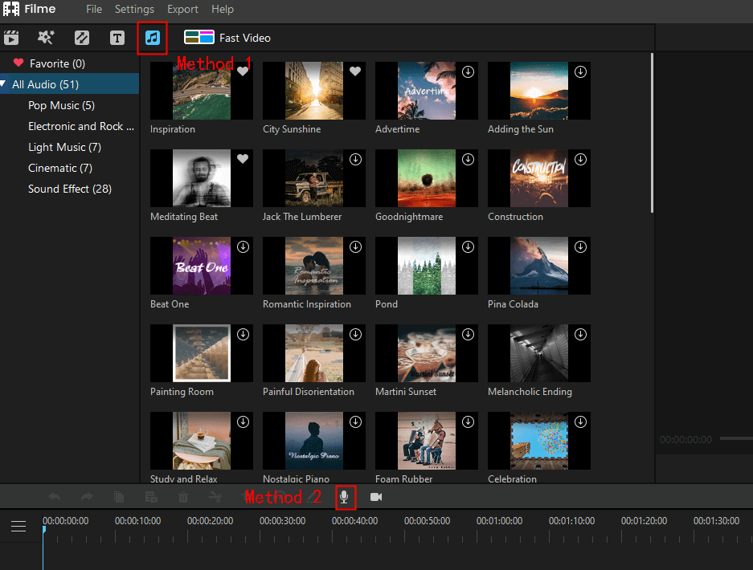
Task: Select the Beat One cover thumbnail
Action: (202, 266)
